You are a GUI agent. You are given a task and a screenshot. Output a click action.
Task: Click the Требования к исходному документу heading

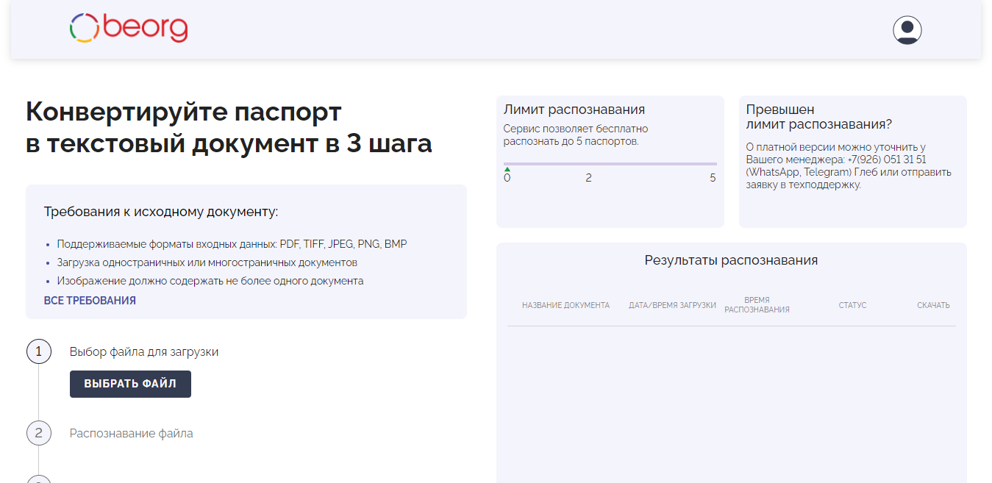(161, 212)
